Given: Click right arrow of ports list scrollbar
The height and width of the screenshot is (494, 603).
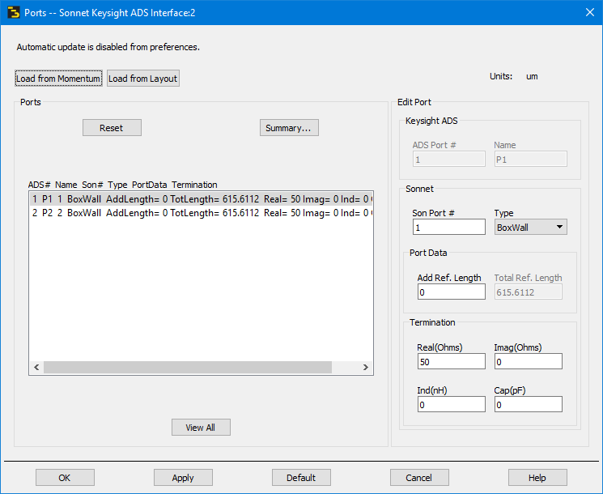Looking at the screenshot, I should pos(365,367).
